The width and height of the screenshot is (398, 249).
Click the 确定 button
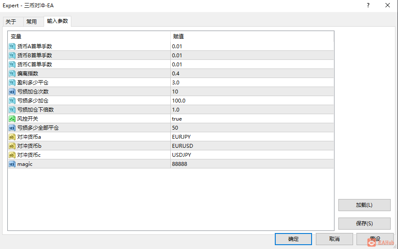click(x=293, y=239)
